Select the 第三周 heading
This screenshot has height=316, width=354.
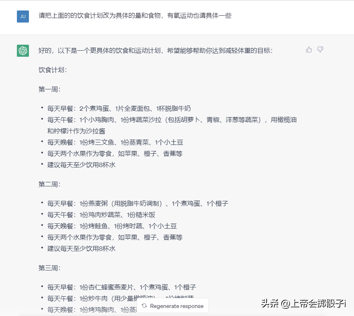coord(49,268)
